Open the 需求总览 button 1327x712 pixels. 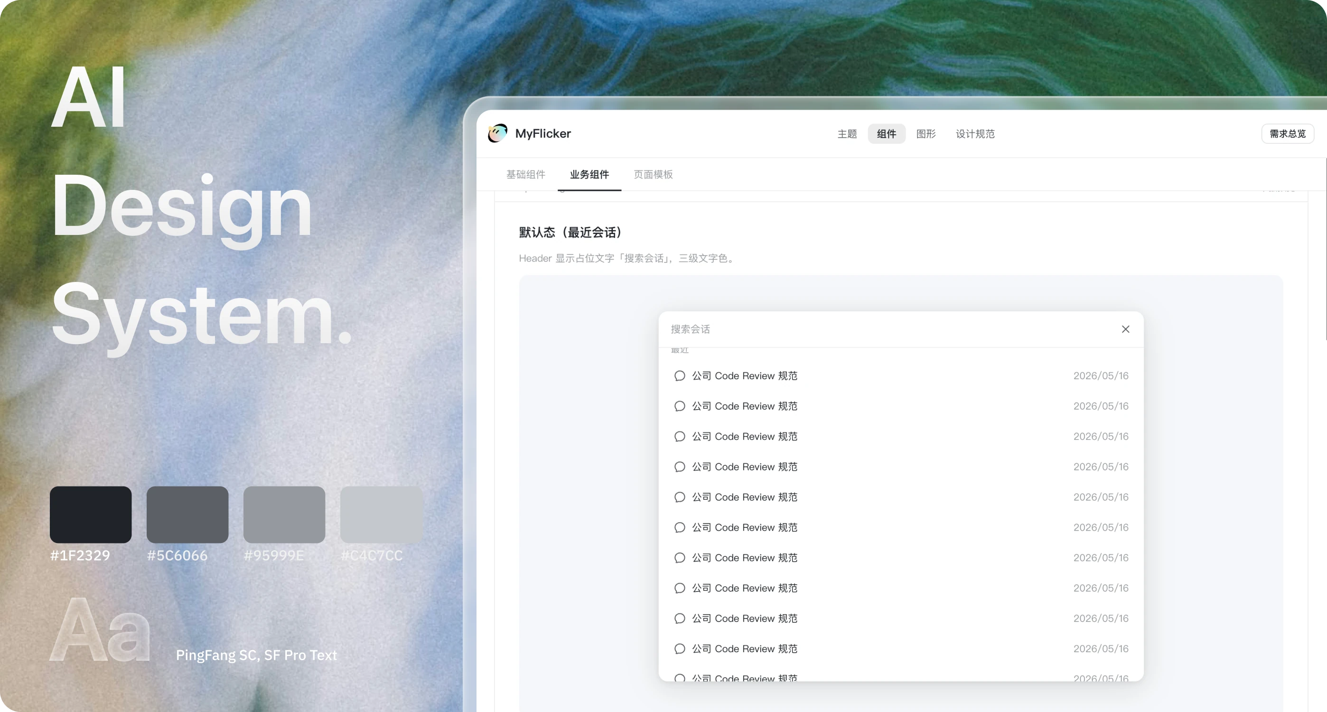(x=1287, y=134)
